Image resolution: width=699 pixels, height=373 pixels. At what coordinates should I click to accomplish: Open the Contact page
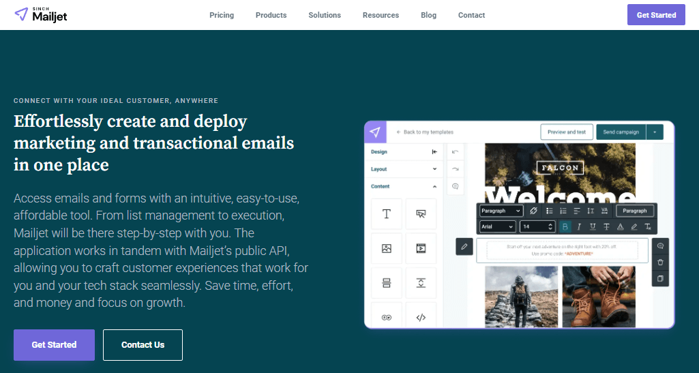tap(471, 15)
